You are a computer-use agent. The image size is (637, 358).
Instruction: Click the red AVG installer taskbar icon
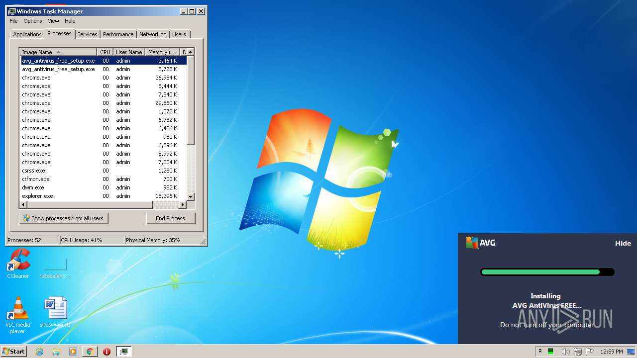point(106,352)
